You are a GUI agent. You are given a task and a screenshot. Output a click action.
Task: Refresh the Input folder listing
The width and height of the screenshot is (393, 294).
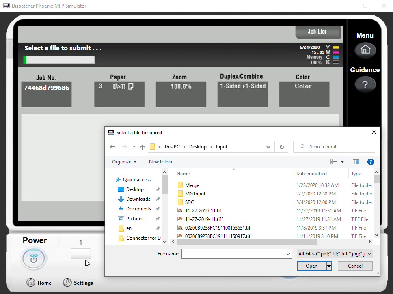[281, 147]
